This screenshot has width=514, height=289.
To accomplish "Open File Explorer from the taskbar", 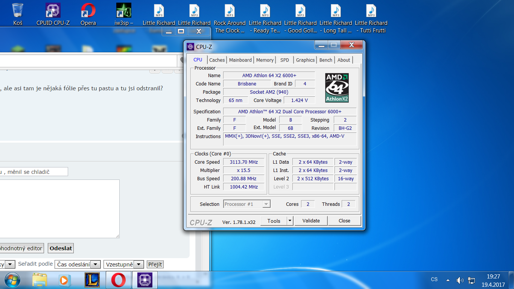I will 40,280.
